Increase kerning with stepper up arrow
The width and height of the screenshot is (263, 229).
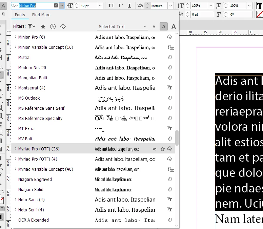point(147,4)
